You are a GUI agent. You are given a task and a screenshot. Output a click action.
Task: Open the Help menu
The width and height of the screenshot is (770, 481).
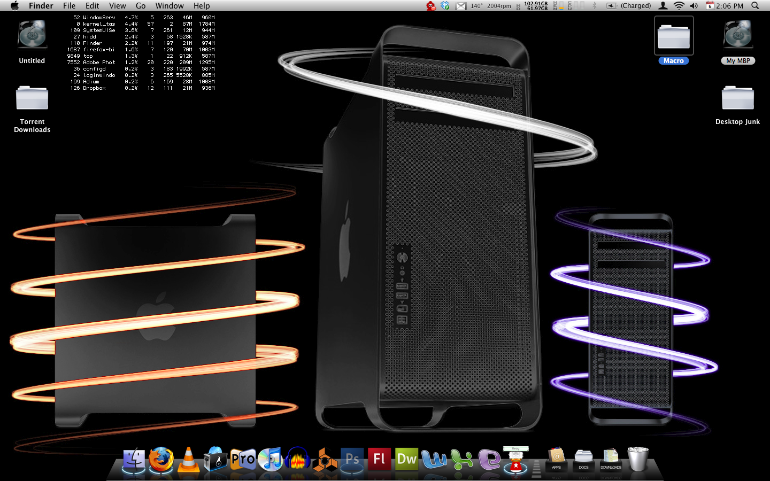click(202, 6)
